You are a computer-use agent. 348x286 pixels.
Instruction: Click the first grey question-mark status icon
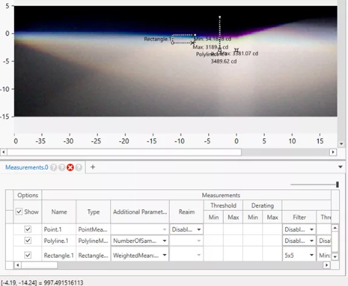point(53,167)
